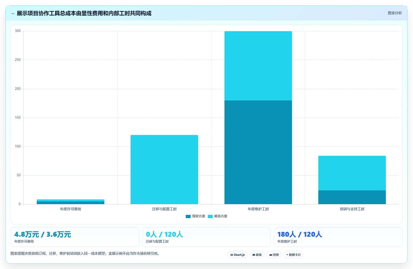Click the 迁移与配置工时 x-axis label
Viewport: 413px width, 269px height.
164,209
